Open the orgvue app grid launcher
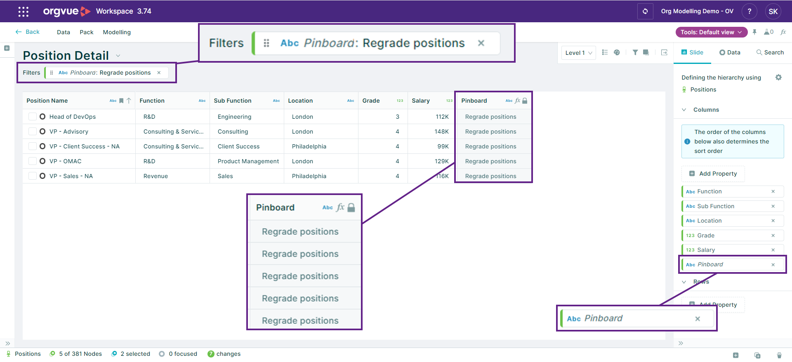Viewport: 792px width, 362px height. [x=24, y=11]
